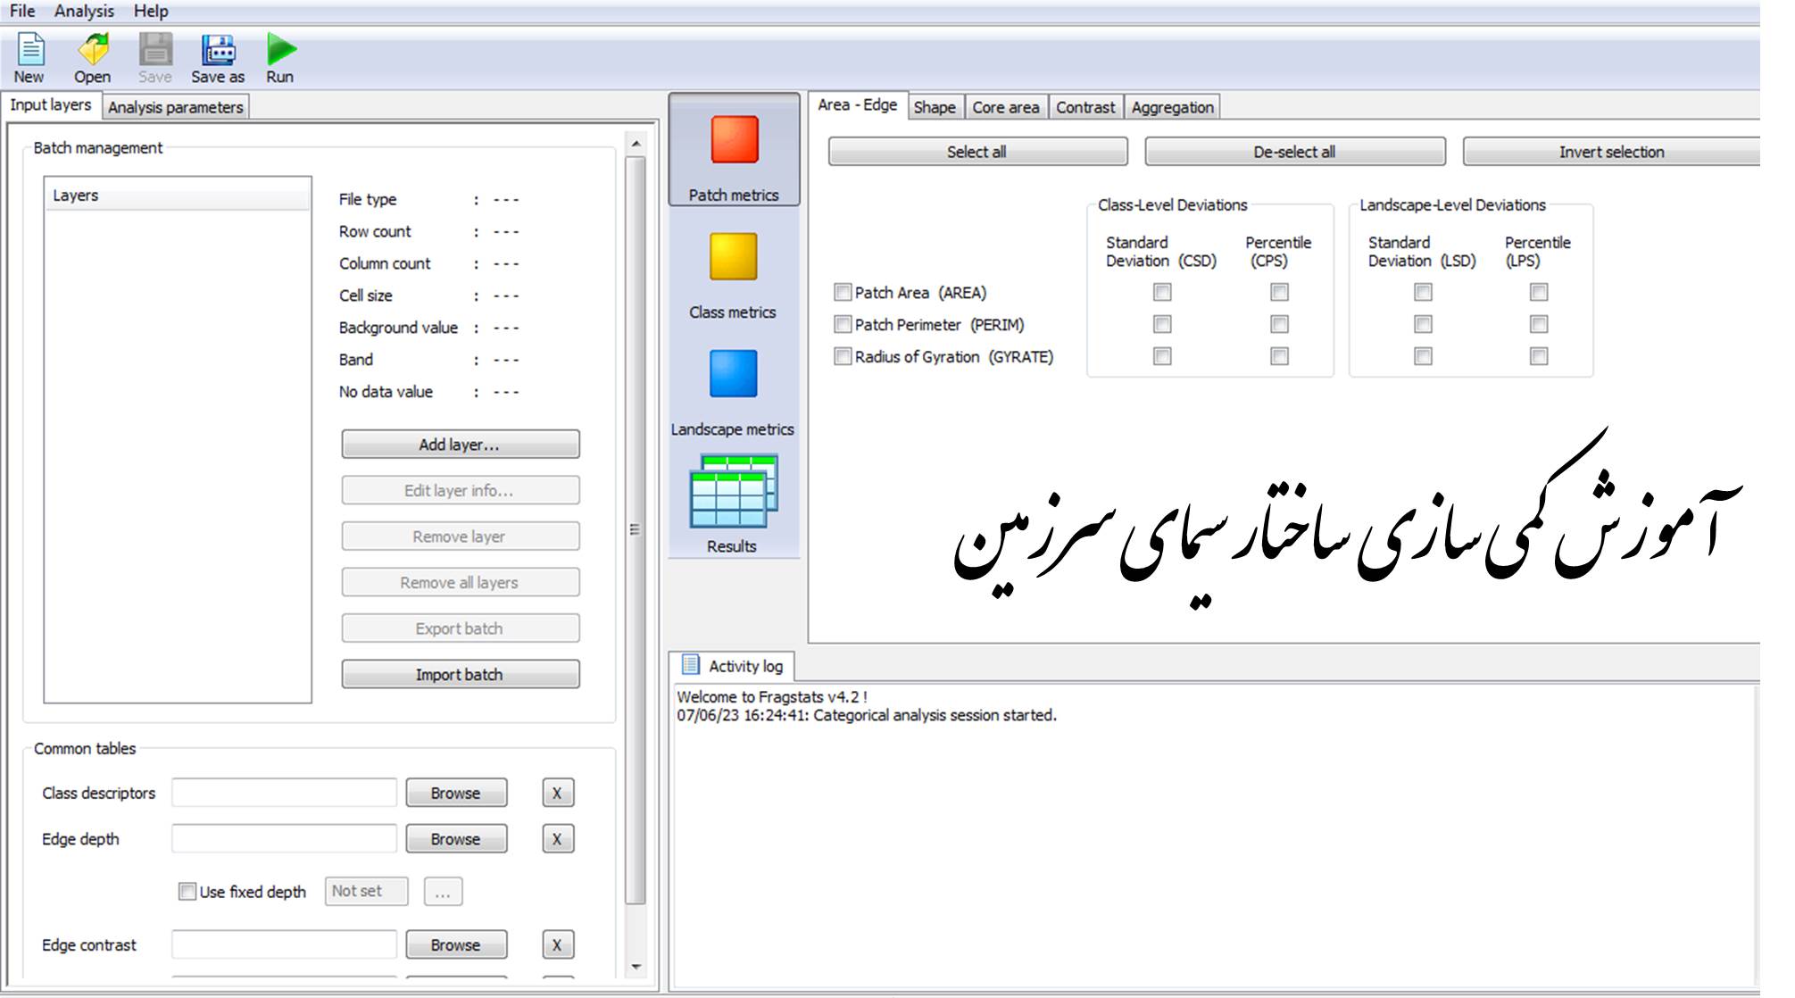
Task: Select the blue Landscape metrics icon
Action: 733,374
